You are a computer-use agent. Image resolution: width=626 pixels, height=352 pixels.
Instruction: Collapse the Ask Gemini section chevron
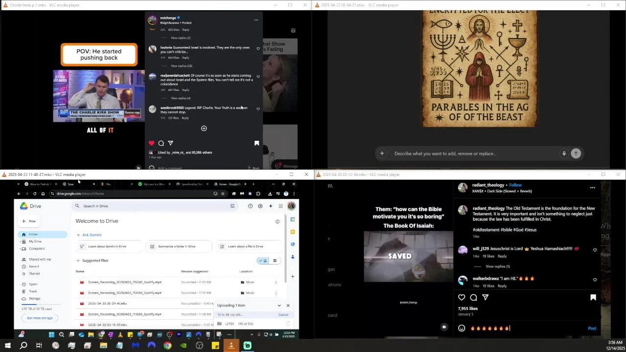pyautogui.click(x=78, y=235)
